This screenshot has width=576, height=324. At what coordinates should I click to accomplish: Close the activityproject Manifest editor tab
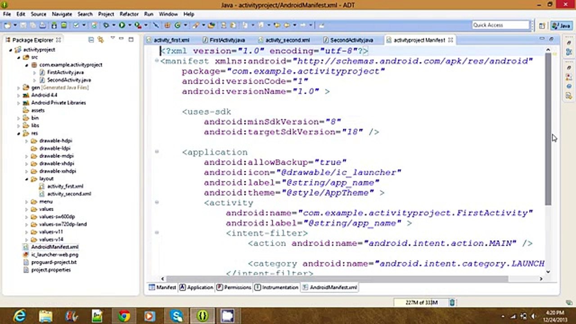pos(450,40)
